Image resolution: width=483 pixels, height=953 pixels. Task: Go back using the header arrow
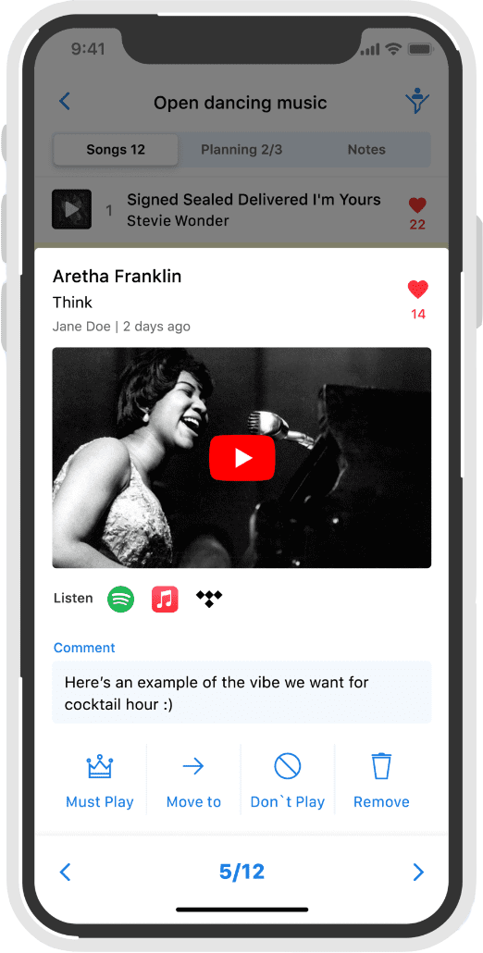pos(65,101)
